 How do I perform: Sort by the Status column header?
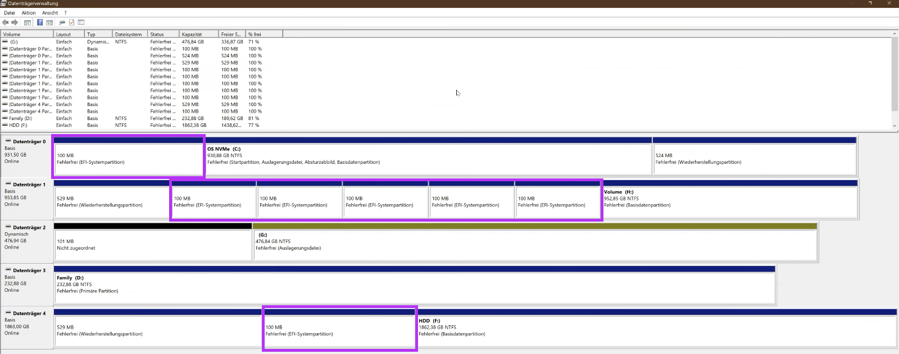164,34
